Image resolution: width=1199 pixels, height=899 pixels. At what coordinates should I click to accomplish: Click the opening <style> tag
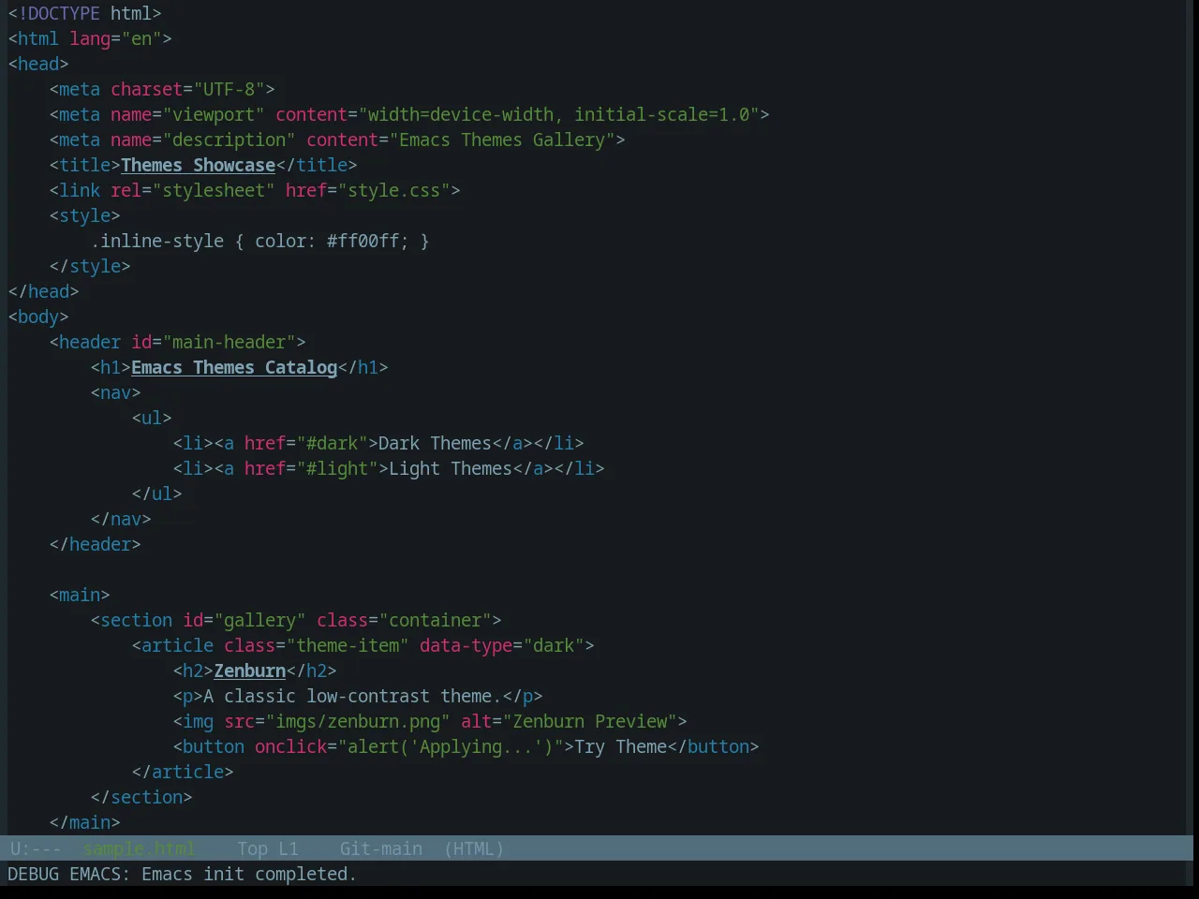(84, 215)
